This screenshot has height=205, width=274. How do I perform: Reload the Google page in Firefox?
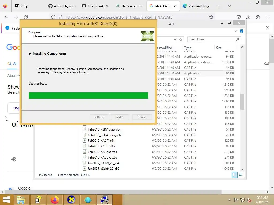click(x=26, y=17)
